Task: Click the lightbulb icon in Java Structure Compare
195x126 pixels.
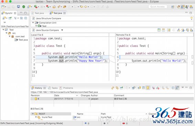Action: [x=192, y=18]
